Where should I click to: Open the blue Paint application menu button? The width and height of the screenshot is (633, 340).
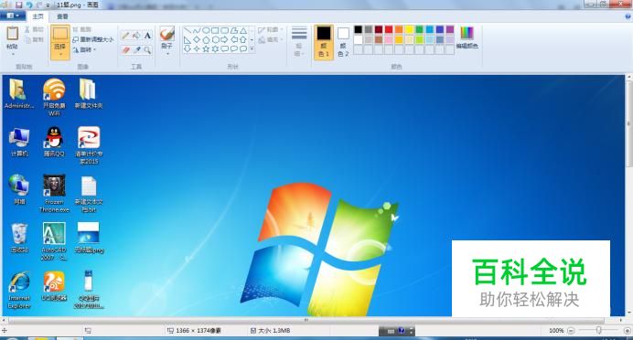coord(13,16)
